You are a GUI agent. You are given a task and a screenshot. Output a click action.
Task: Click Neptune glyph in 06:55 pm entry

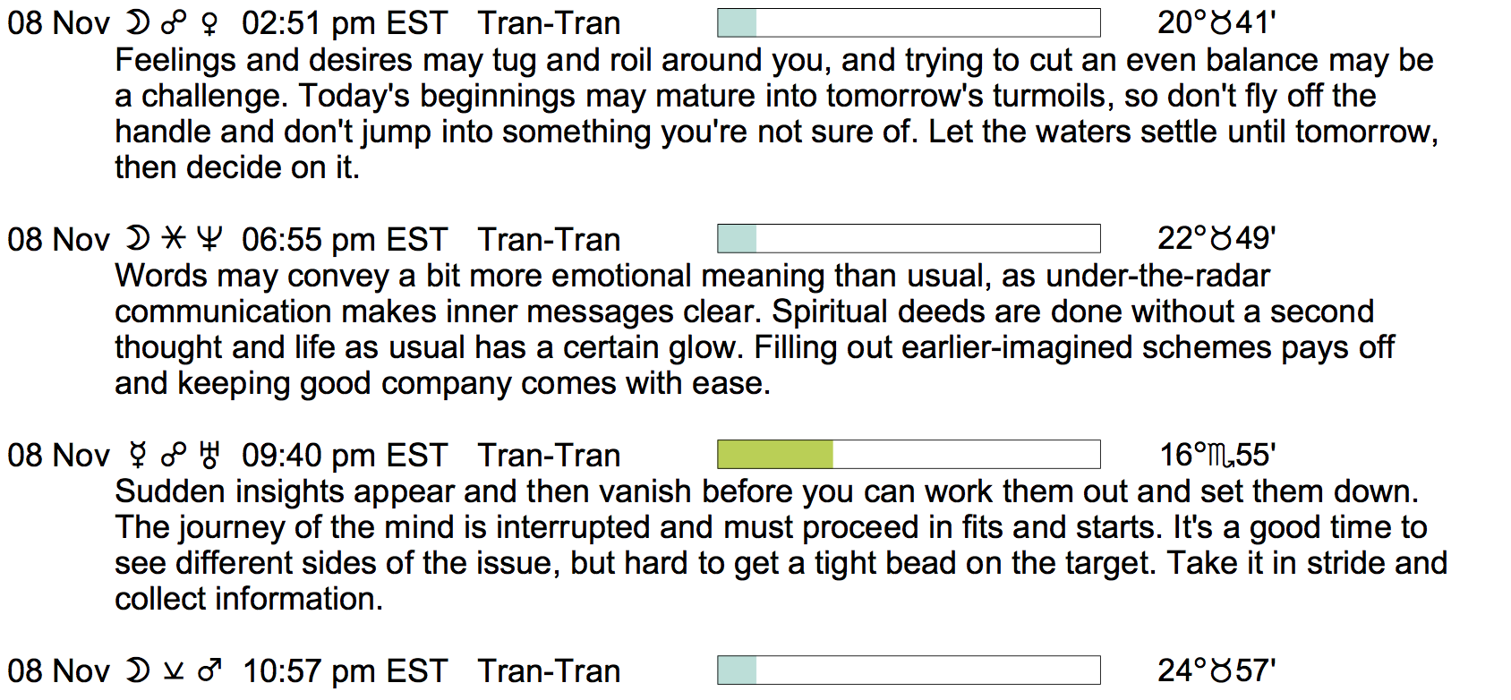point(209,239)
